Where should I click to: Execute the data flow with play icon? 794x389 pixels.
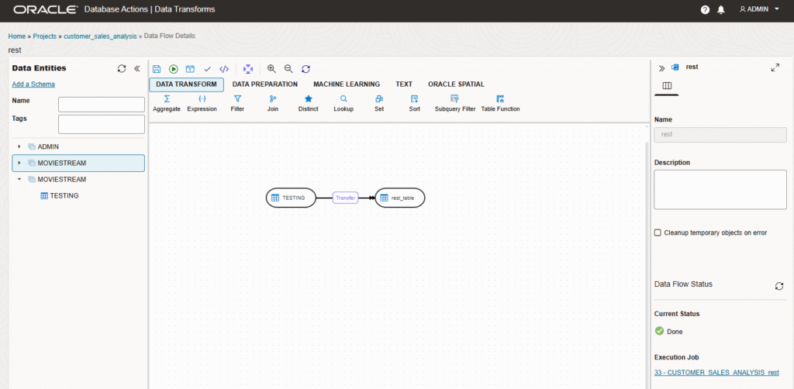(x=174, y=69)
